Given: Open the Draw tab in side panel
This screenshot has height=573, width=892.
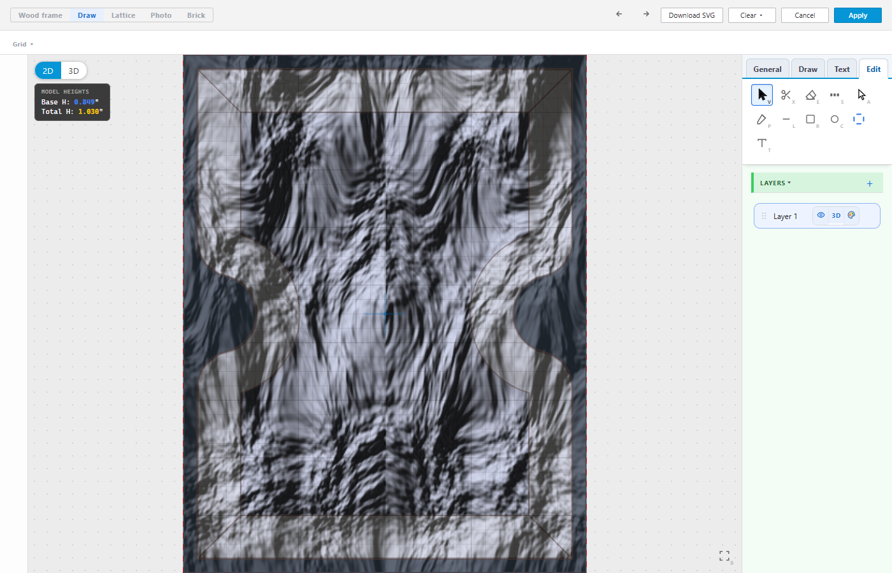Looking at the screenshot, I should pyautogui.click(x=808, y=69).
